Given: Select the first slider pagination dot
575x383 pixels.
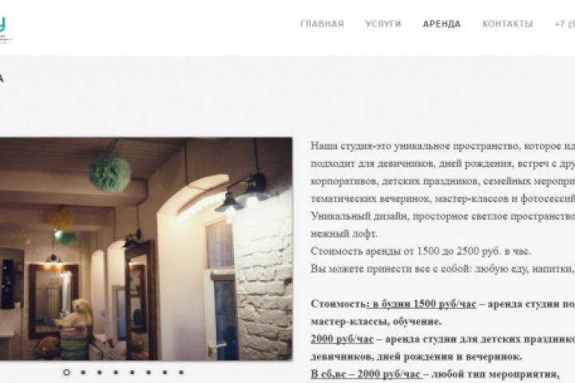Looking at the screenshot, I should (66, 373).
